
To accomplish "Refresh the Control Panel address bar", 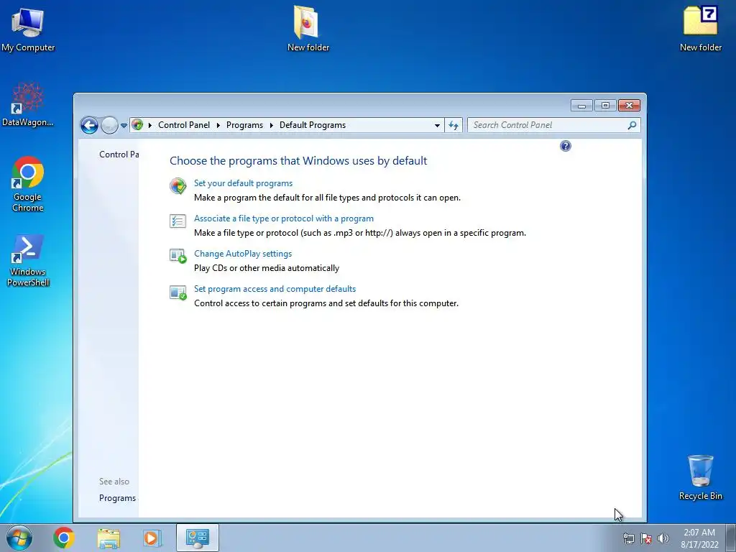I will point(454,125).
